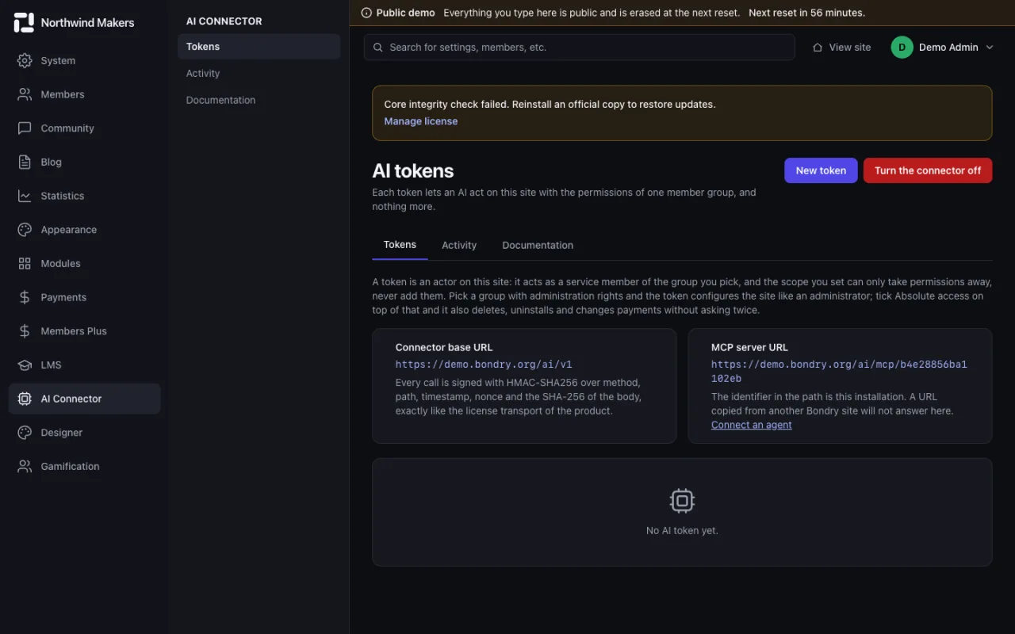Click the magnifier icon in the search bar
Viewport: 1015px width, 634px height.
coord(378,48)
